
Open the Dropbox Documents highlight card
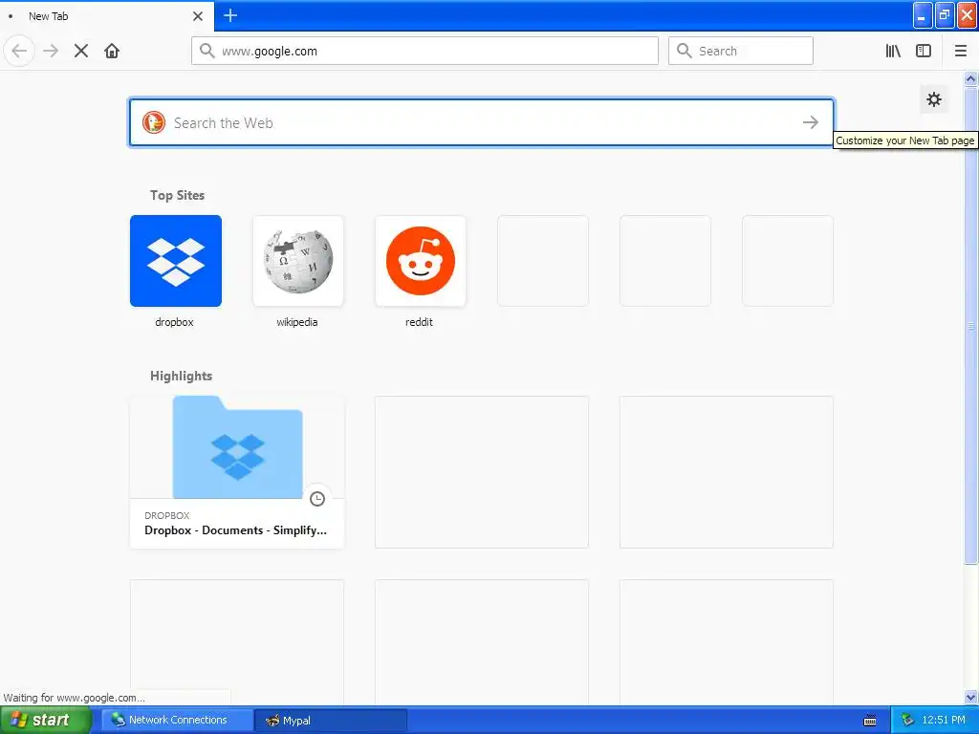tap(237, 472)
